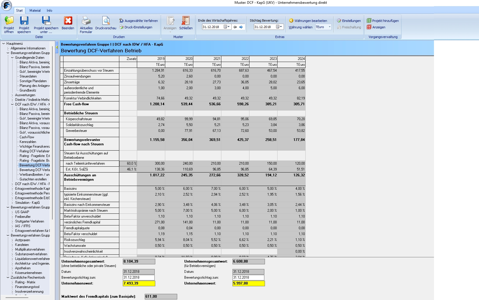Image resolution: width=479 pixels, height=300 pixels.
Task: Click the red Beenden icon
Action: [x=68, y=21]
